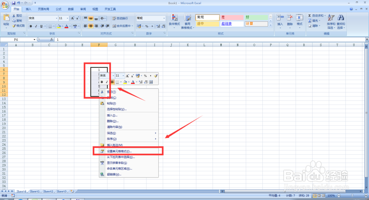Choose Clear Contents (清除内容) in context menu
369x200 pixels.
click(x=129, y=127)
